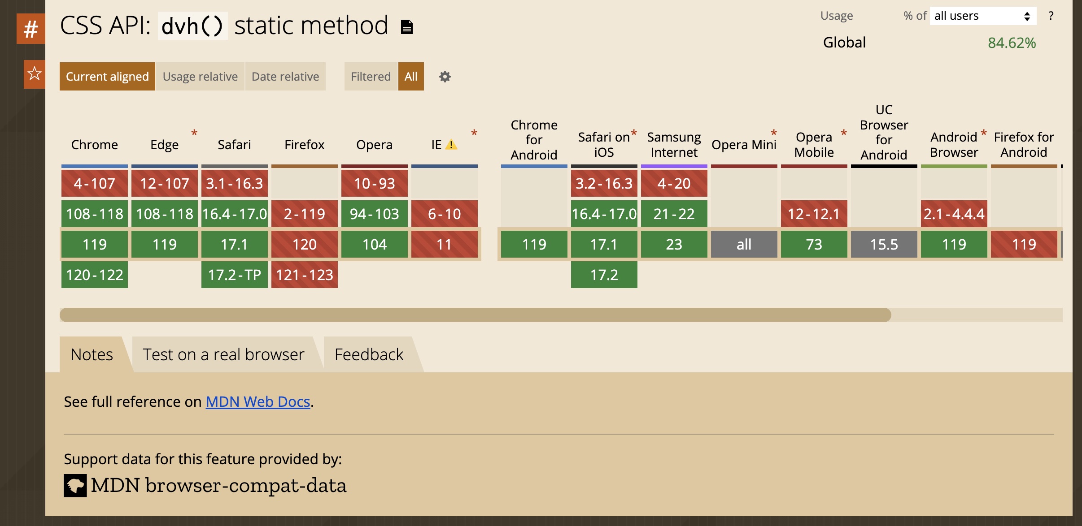Screen dimensions: 1082x526
Task: Follow the MDN Web Docs link
Action: 258,402
